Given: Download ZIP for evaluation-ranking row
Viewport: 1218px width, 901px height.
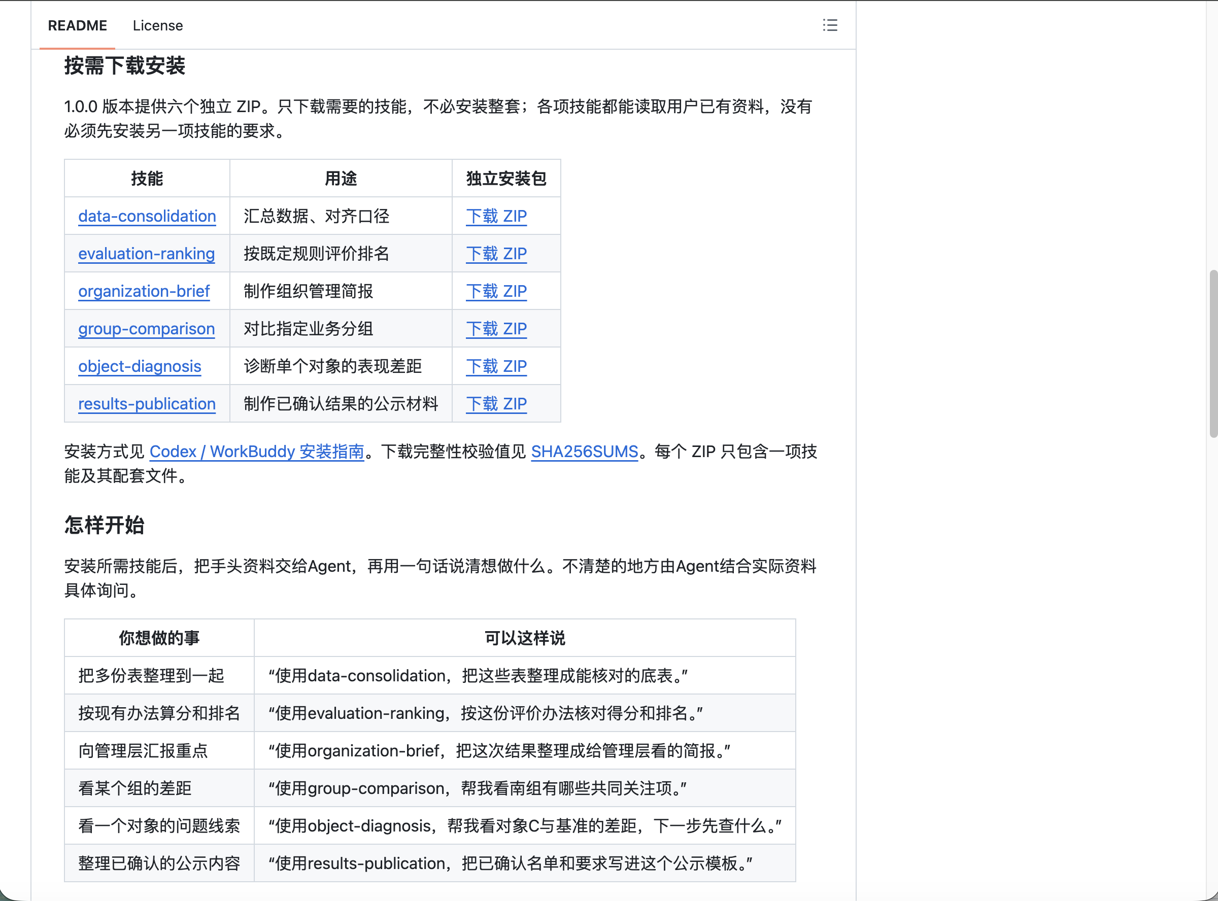Looking at the screenshot, I should pos(496,254).
